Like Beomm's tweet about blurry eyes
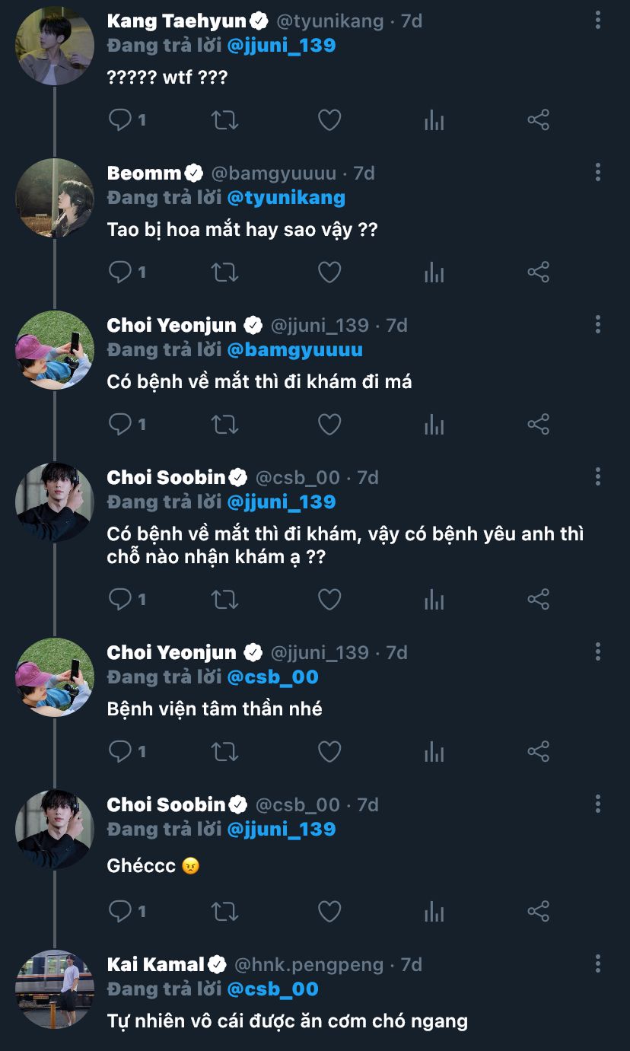Image resolution: width=630 pixels, height=1051 pixels. (x=329, y=272)
